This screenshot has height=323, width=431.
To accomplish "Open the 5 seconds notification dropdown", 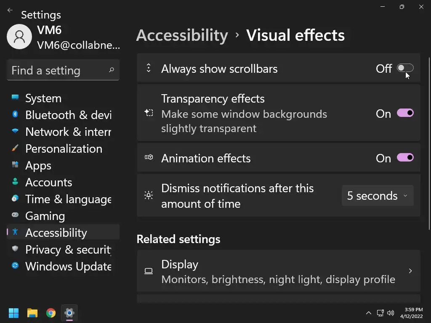I will tap(377, 196).
